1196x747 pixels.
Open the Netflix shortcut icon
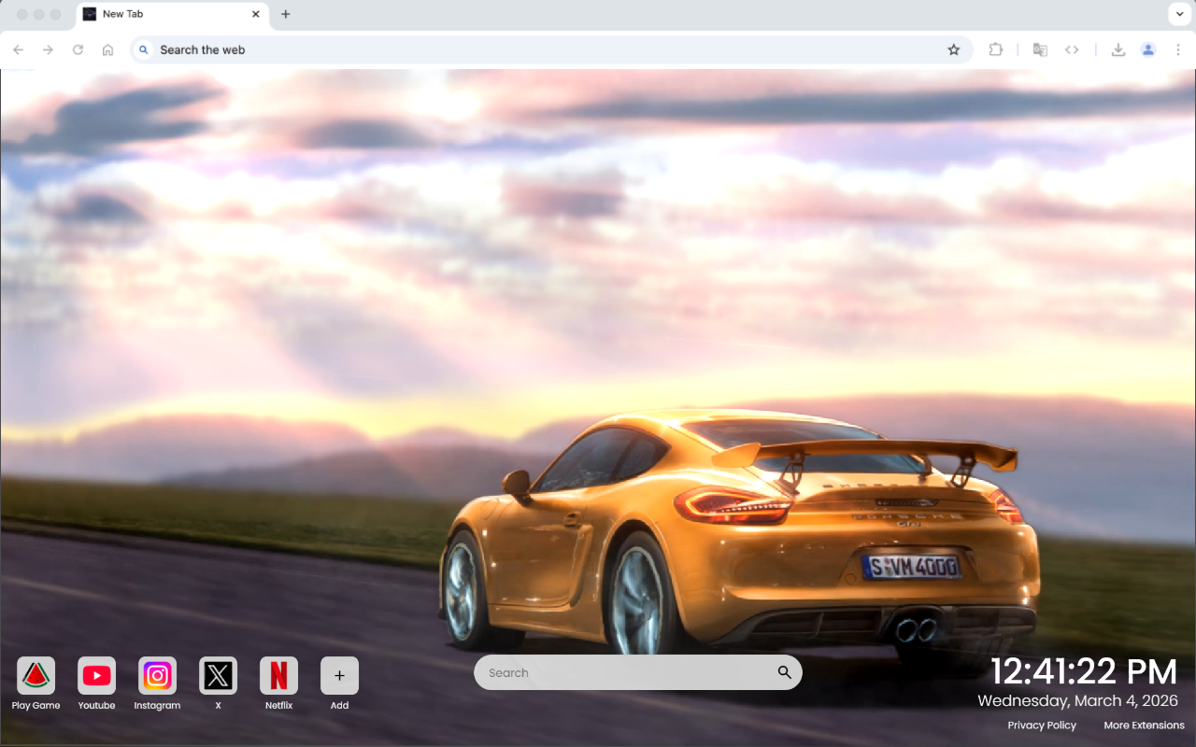[x=278, y=676]
